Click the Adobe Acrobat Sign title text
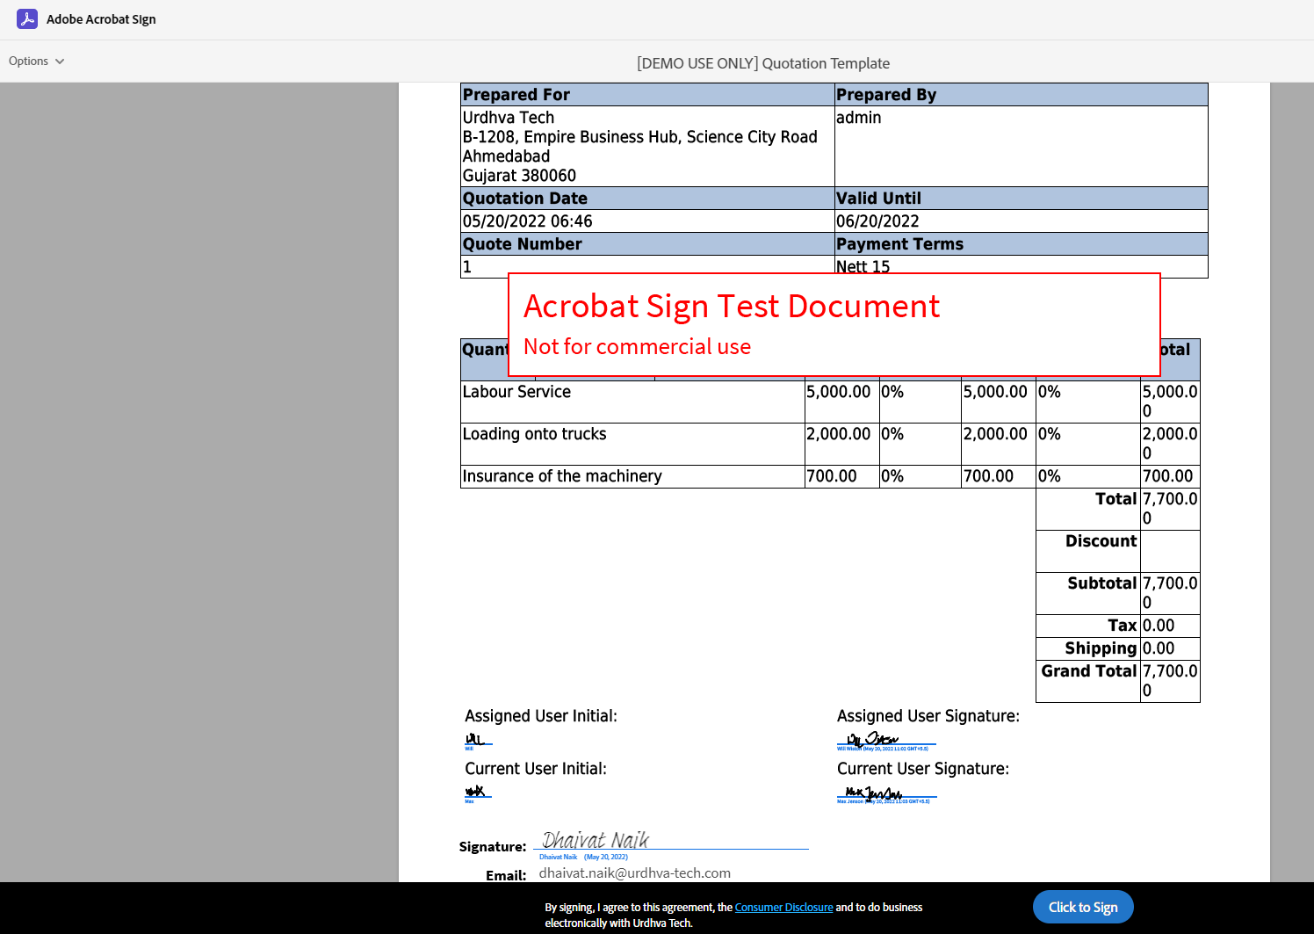Viewport: 1314px width, 934px height. (101, 19)
